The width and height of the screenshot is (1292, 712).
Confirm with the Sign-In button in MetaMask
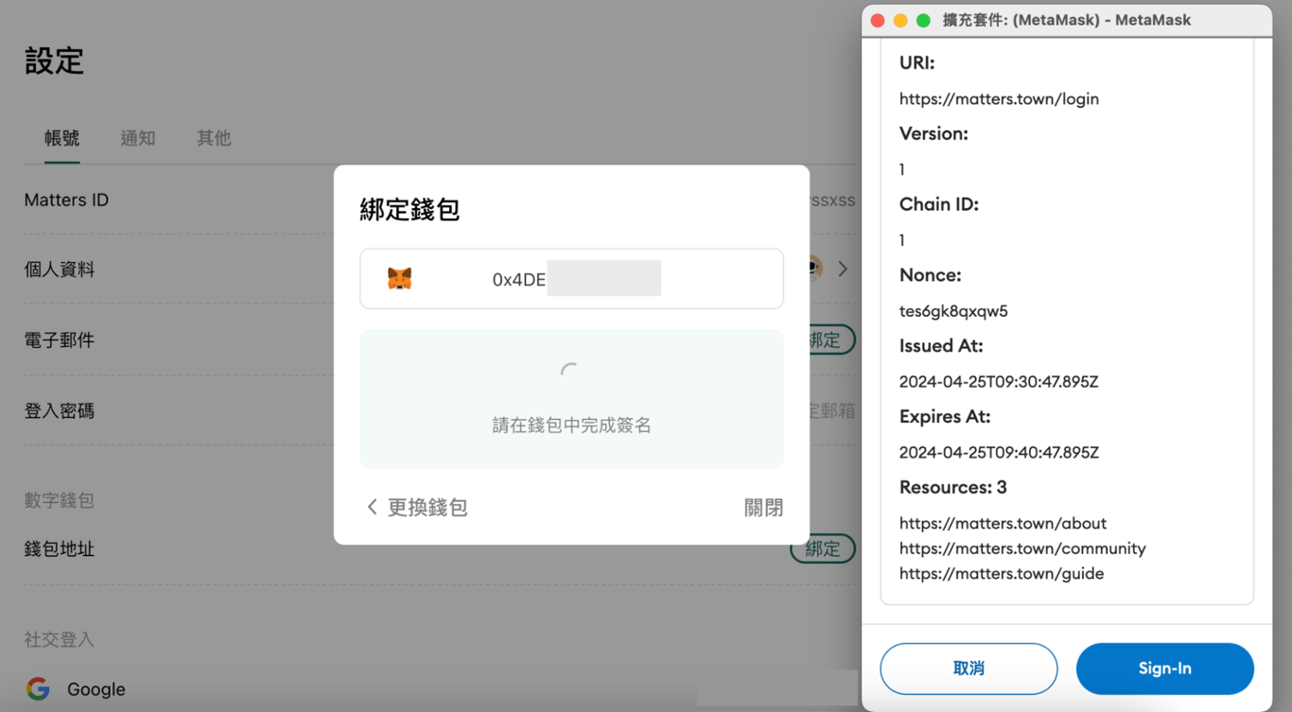(1165, 669)
